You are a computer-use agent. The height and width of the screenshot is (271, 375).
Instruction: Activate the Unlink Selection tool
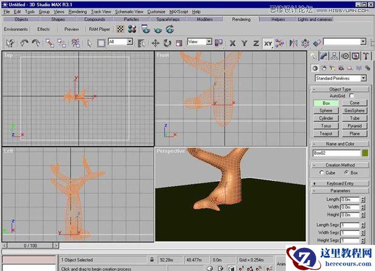pos(62,43)
